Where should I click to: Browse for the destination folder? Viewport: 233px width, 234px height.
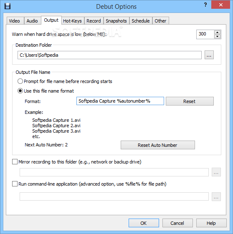[209, 55]
